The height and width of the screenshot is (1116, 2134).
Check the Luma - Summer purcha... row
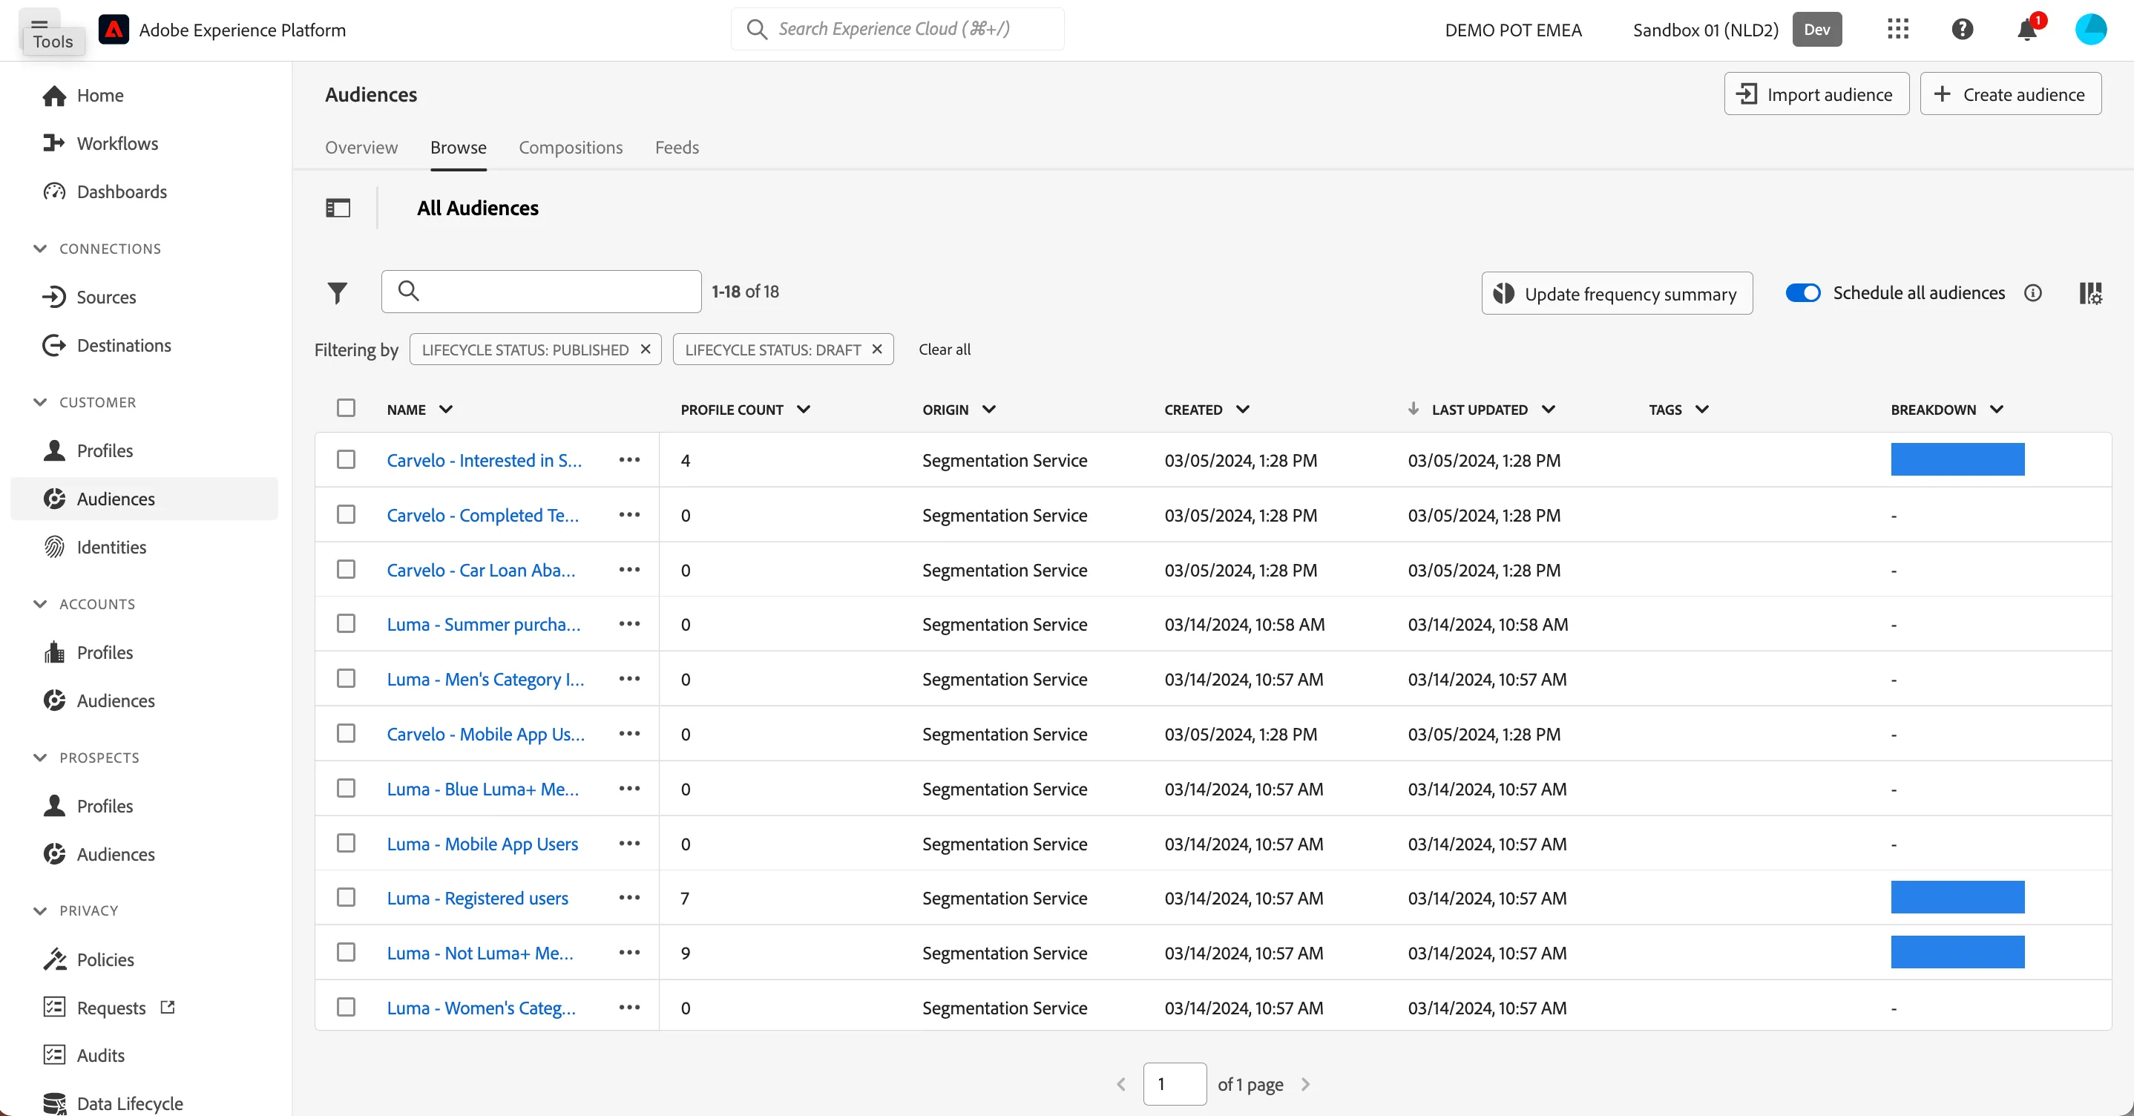tap(347, 624)
